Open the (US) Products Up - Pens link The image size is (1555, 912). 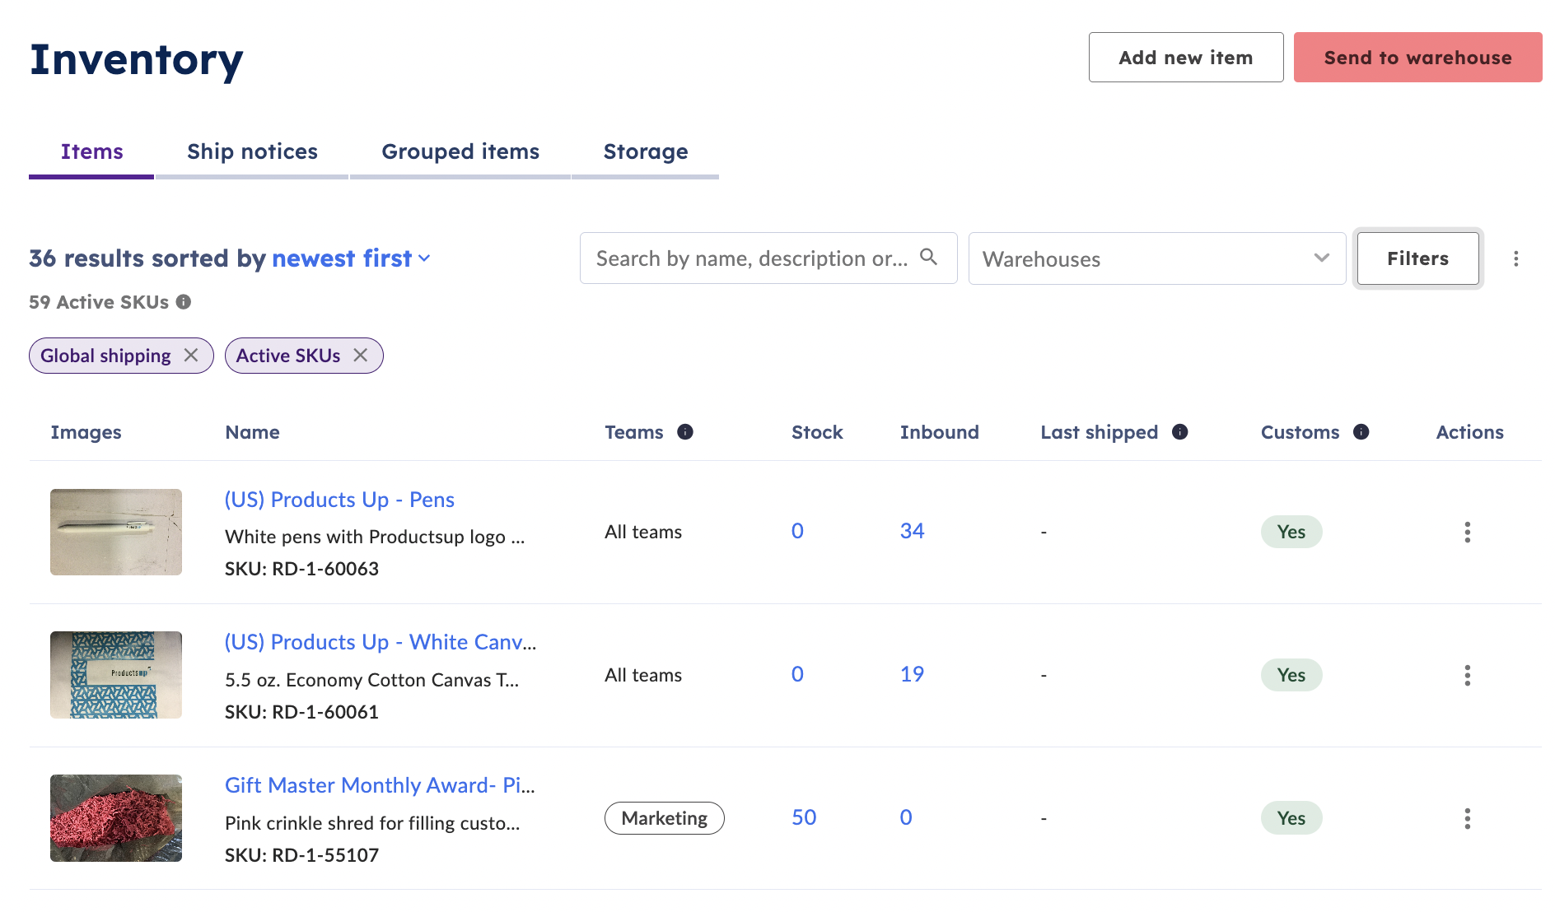pyautogui.click(x=339, y=500)
